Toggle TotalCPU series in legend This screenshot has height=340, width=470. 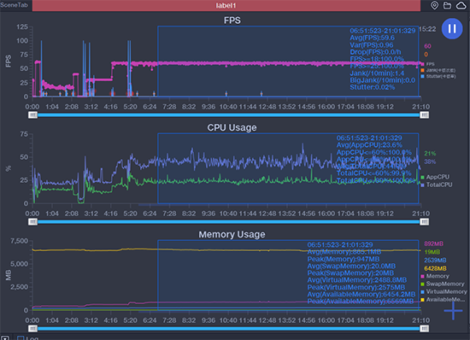coord(437,185)
